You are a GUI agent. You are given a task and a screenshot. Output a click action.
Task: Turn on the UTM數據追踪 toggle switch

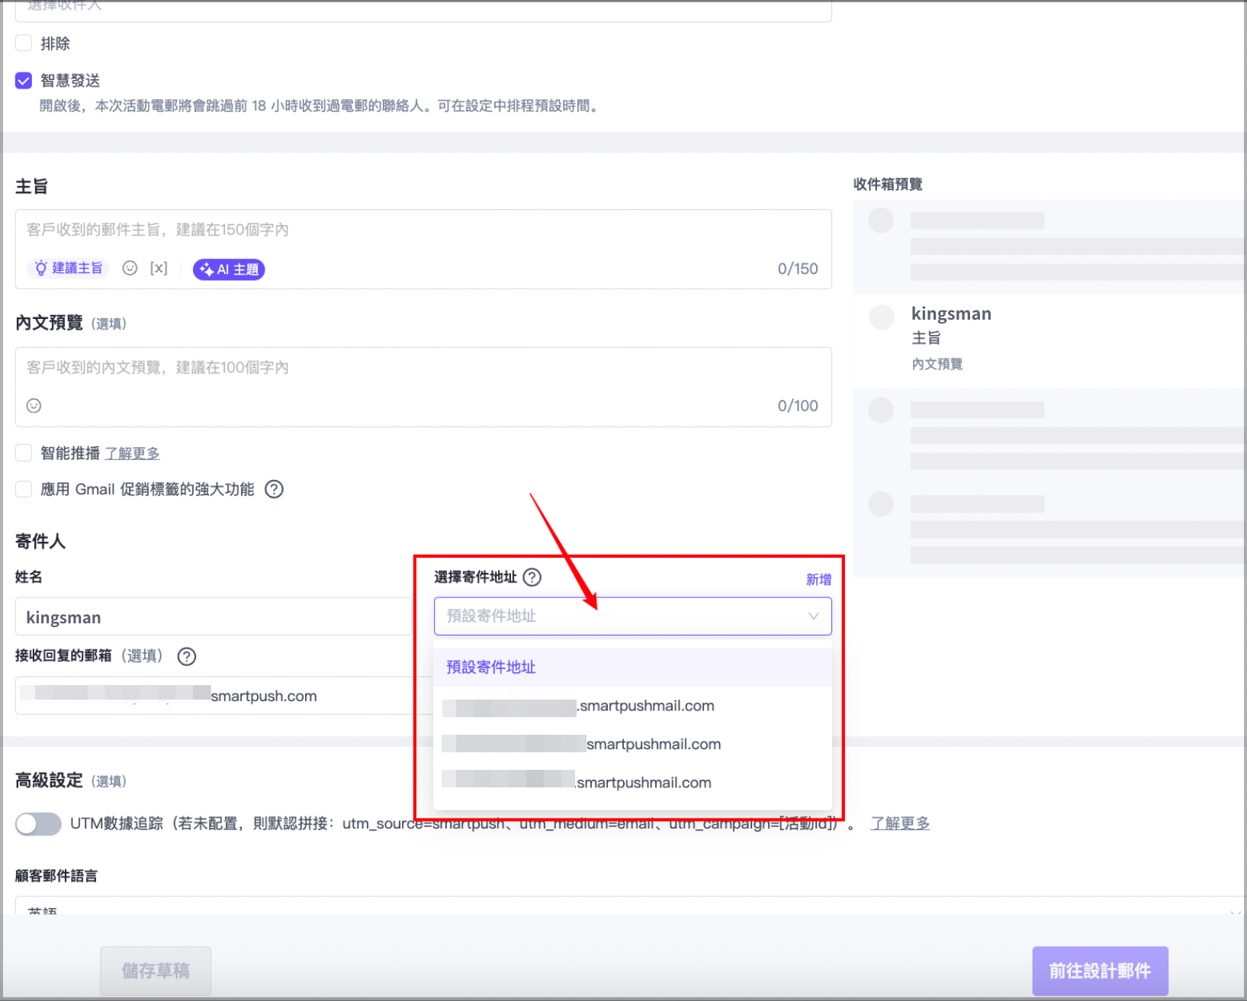(38, 824)
